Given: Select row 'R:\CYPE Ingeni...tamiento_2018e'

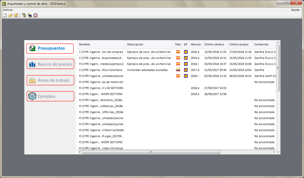Looking at the screenshot, I should point(177,100).
